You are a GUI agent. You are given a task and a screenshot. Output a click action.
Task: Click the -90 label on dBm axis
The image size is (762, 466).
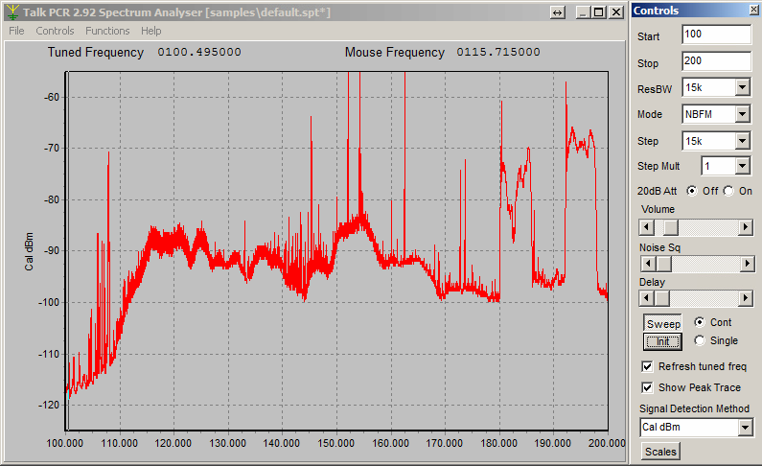[x=50, y=250]
